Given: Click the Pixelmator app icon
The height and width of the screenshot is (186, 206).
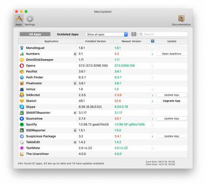Looking at the screenshot, I should [x=22, y=83].
